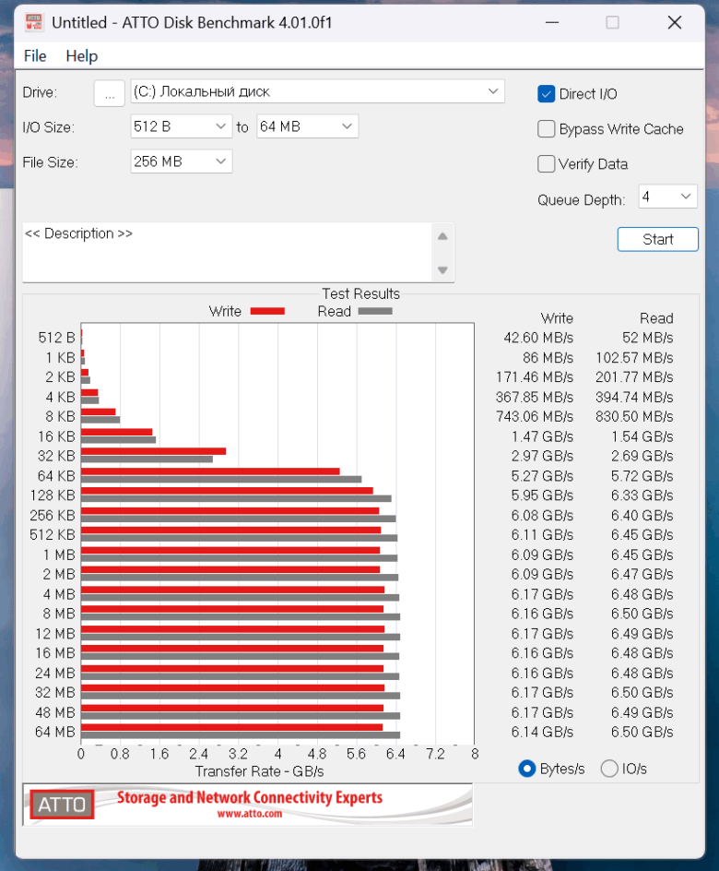The width and height of the screenshot is (719, 871).
Task: Close the ATTO Disk Benchmark window
Action: tap(675, 23)
